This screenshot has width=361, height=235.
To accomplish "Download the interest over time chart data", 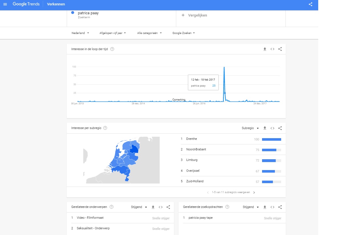I will 265,49.
